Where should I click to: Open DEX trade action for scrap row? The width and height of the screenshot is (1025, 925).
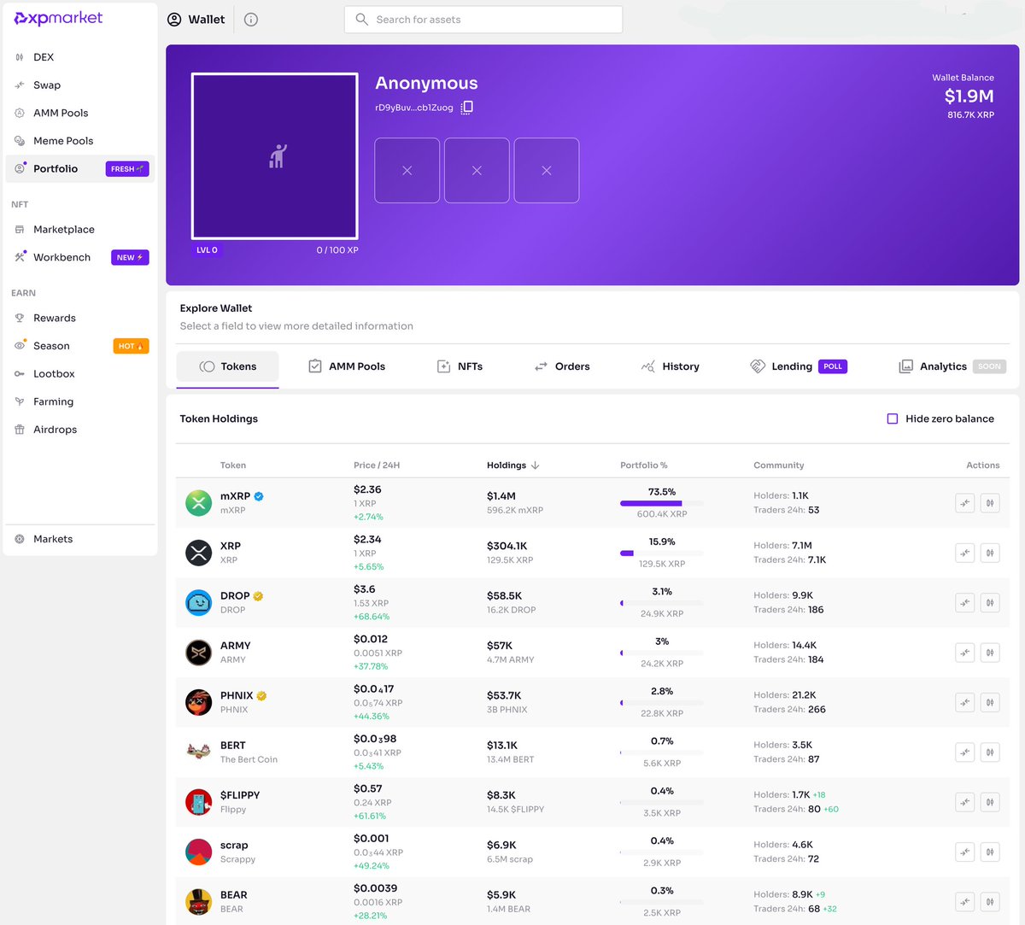click(990, 852)
